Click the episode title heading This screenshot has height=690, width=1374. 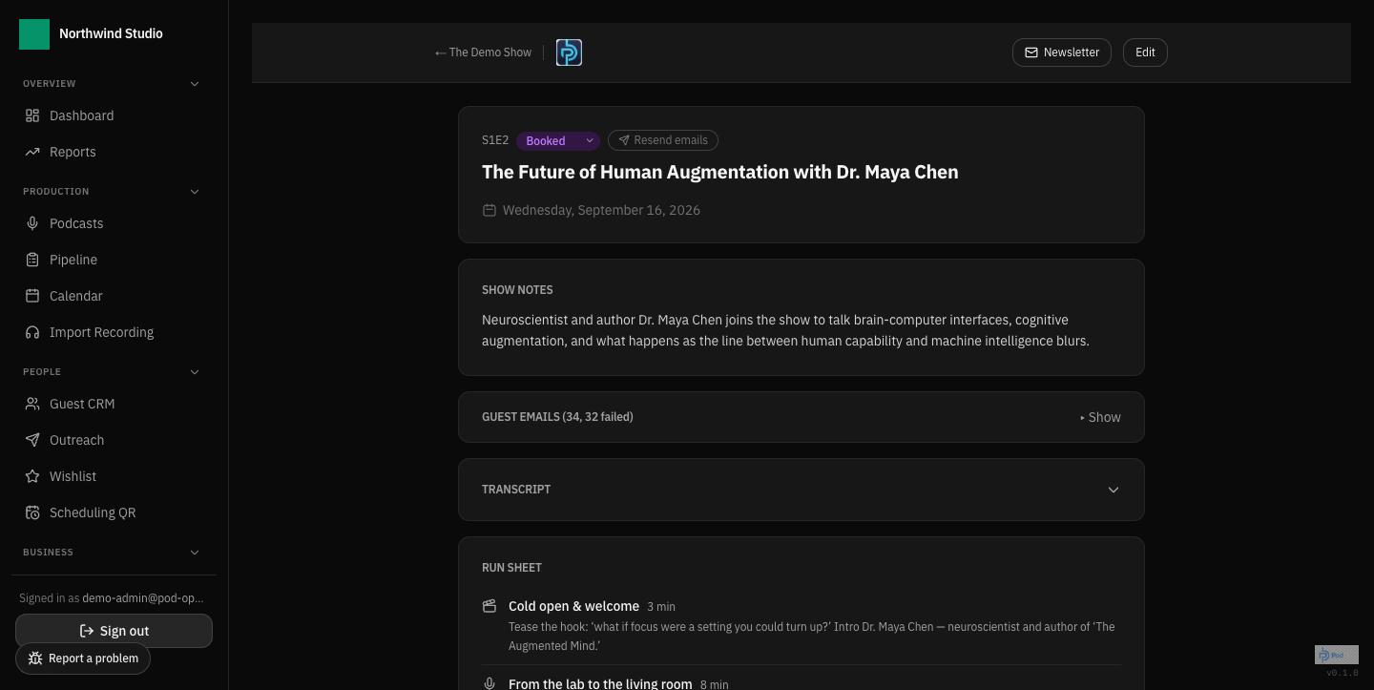tap(720, 172)
